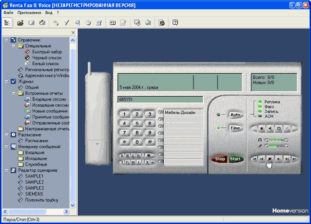This screenshot has width=311, height=224.
Task: Click the open folder toolbar icon
Action: 21,23
